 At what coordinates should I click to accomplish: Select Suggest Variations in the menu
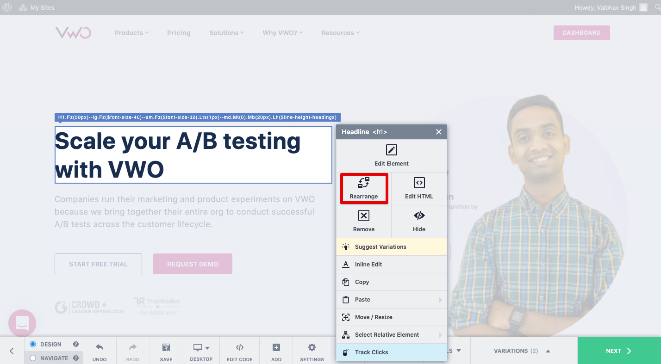[391, 247]
